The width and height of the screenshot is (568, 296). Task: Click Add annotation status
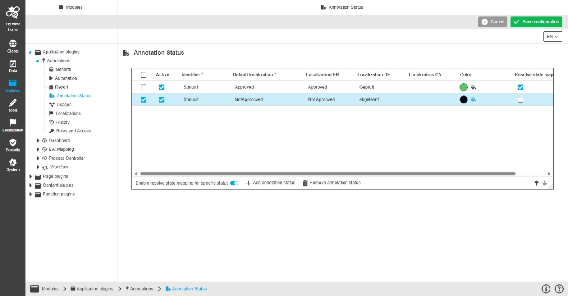point(271,183)
